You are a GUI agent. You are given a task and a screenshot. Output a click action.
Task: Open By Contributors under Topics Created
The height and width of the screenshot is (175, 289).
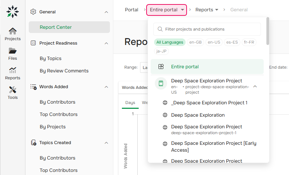pyautogui.click(x=57, y=158)
